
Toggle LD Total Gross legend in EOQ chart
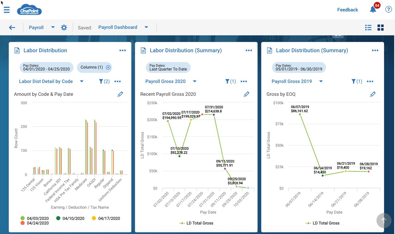point(322,223)
